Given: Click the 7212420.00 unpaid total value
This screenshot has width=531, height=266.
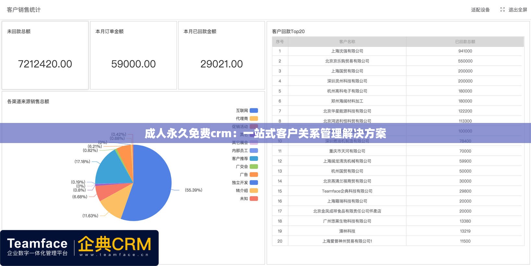Looking at the screenshot, I should pyautogui.click(x=45, y=64).
